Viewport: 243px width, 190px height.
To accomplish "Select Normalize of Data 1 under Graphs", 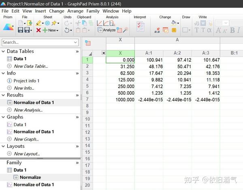I will (34, 132).
